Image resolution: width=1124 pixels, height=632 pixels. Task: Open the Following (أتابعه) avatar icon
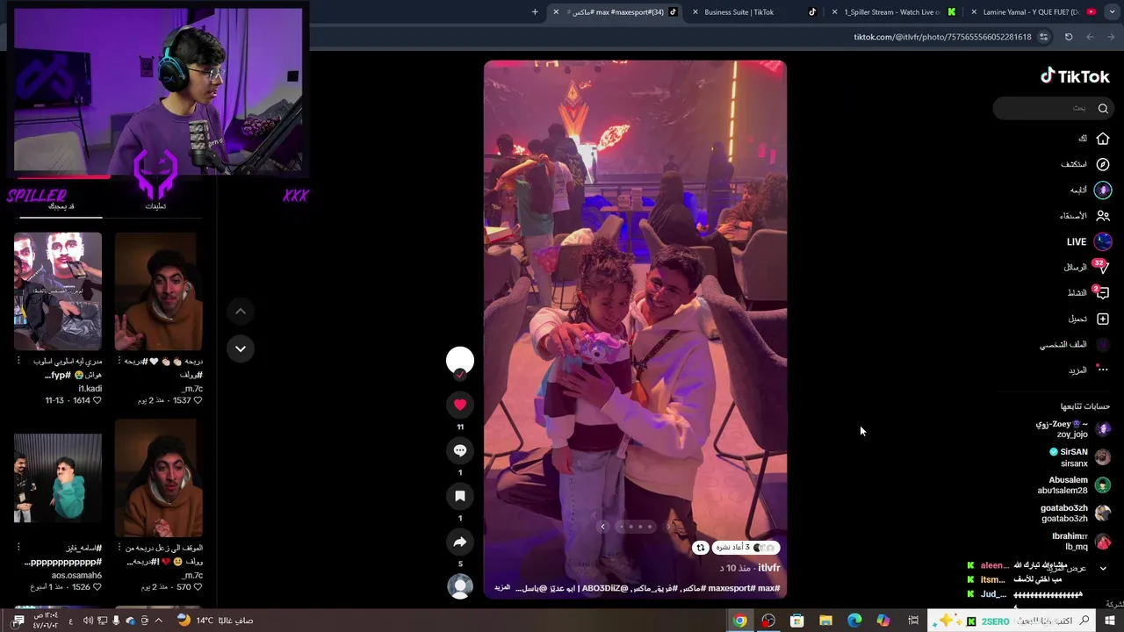point(1103,190)
